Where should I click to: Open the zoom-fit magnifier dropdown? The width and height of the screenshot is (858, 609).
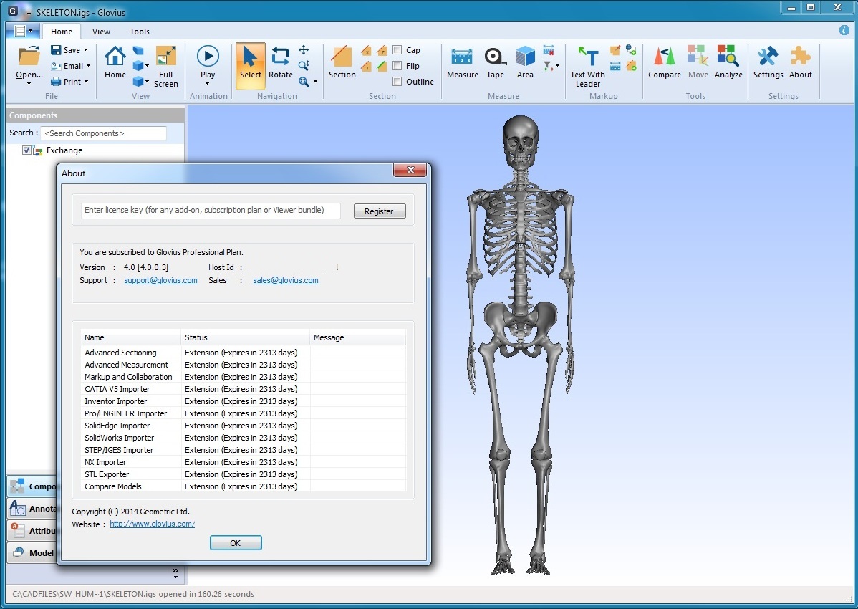click(315, 82)
